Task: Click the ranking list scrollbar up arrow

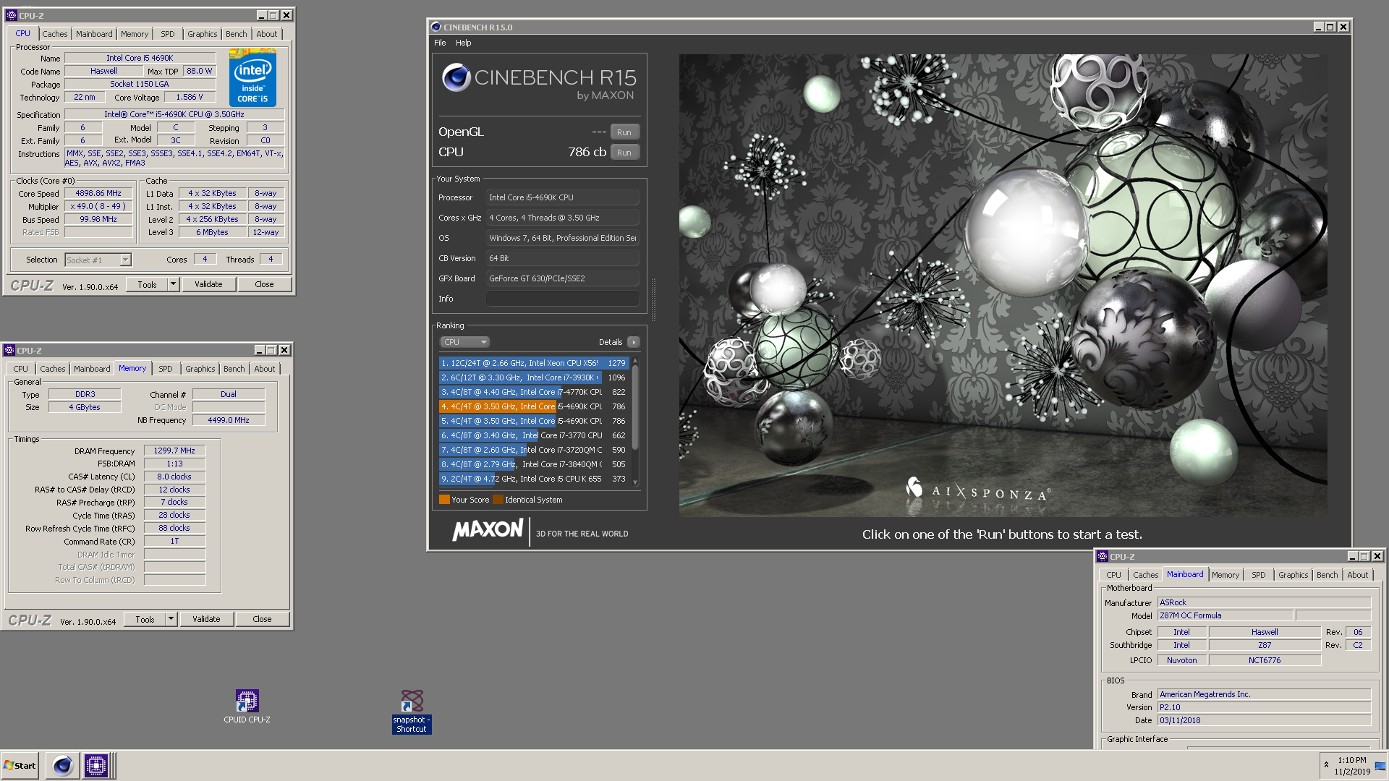Action: (635, 360)
